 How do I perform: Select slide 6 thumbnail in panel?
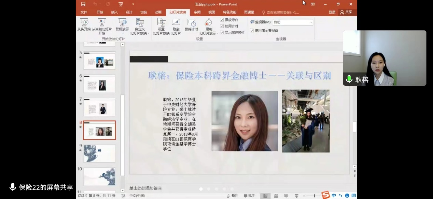(x=99, y=84)
